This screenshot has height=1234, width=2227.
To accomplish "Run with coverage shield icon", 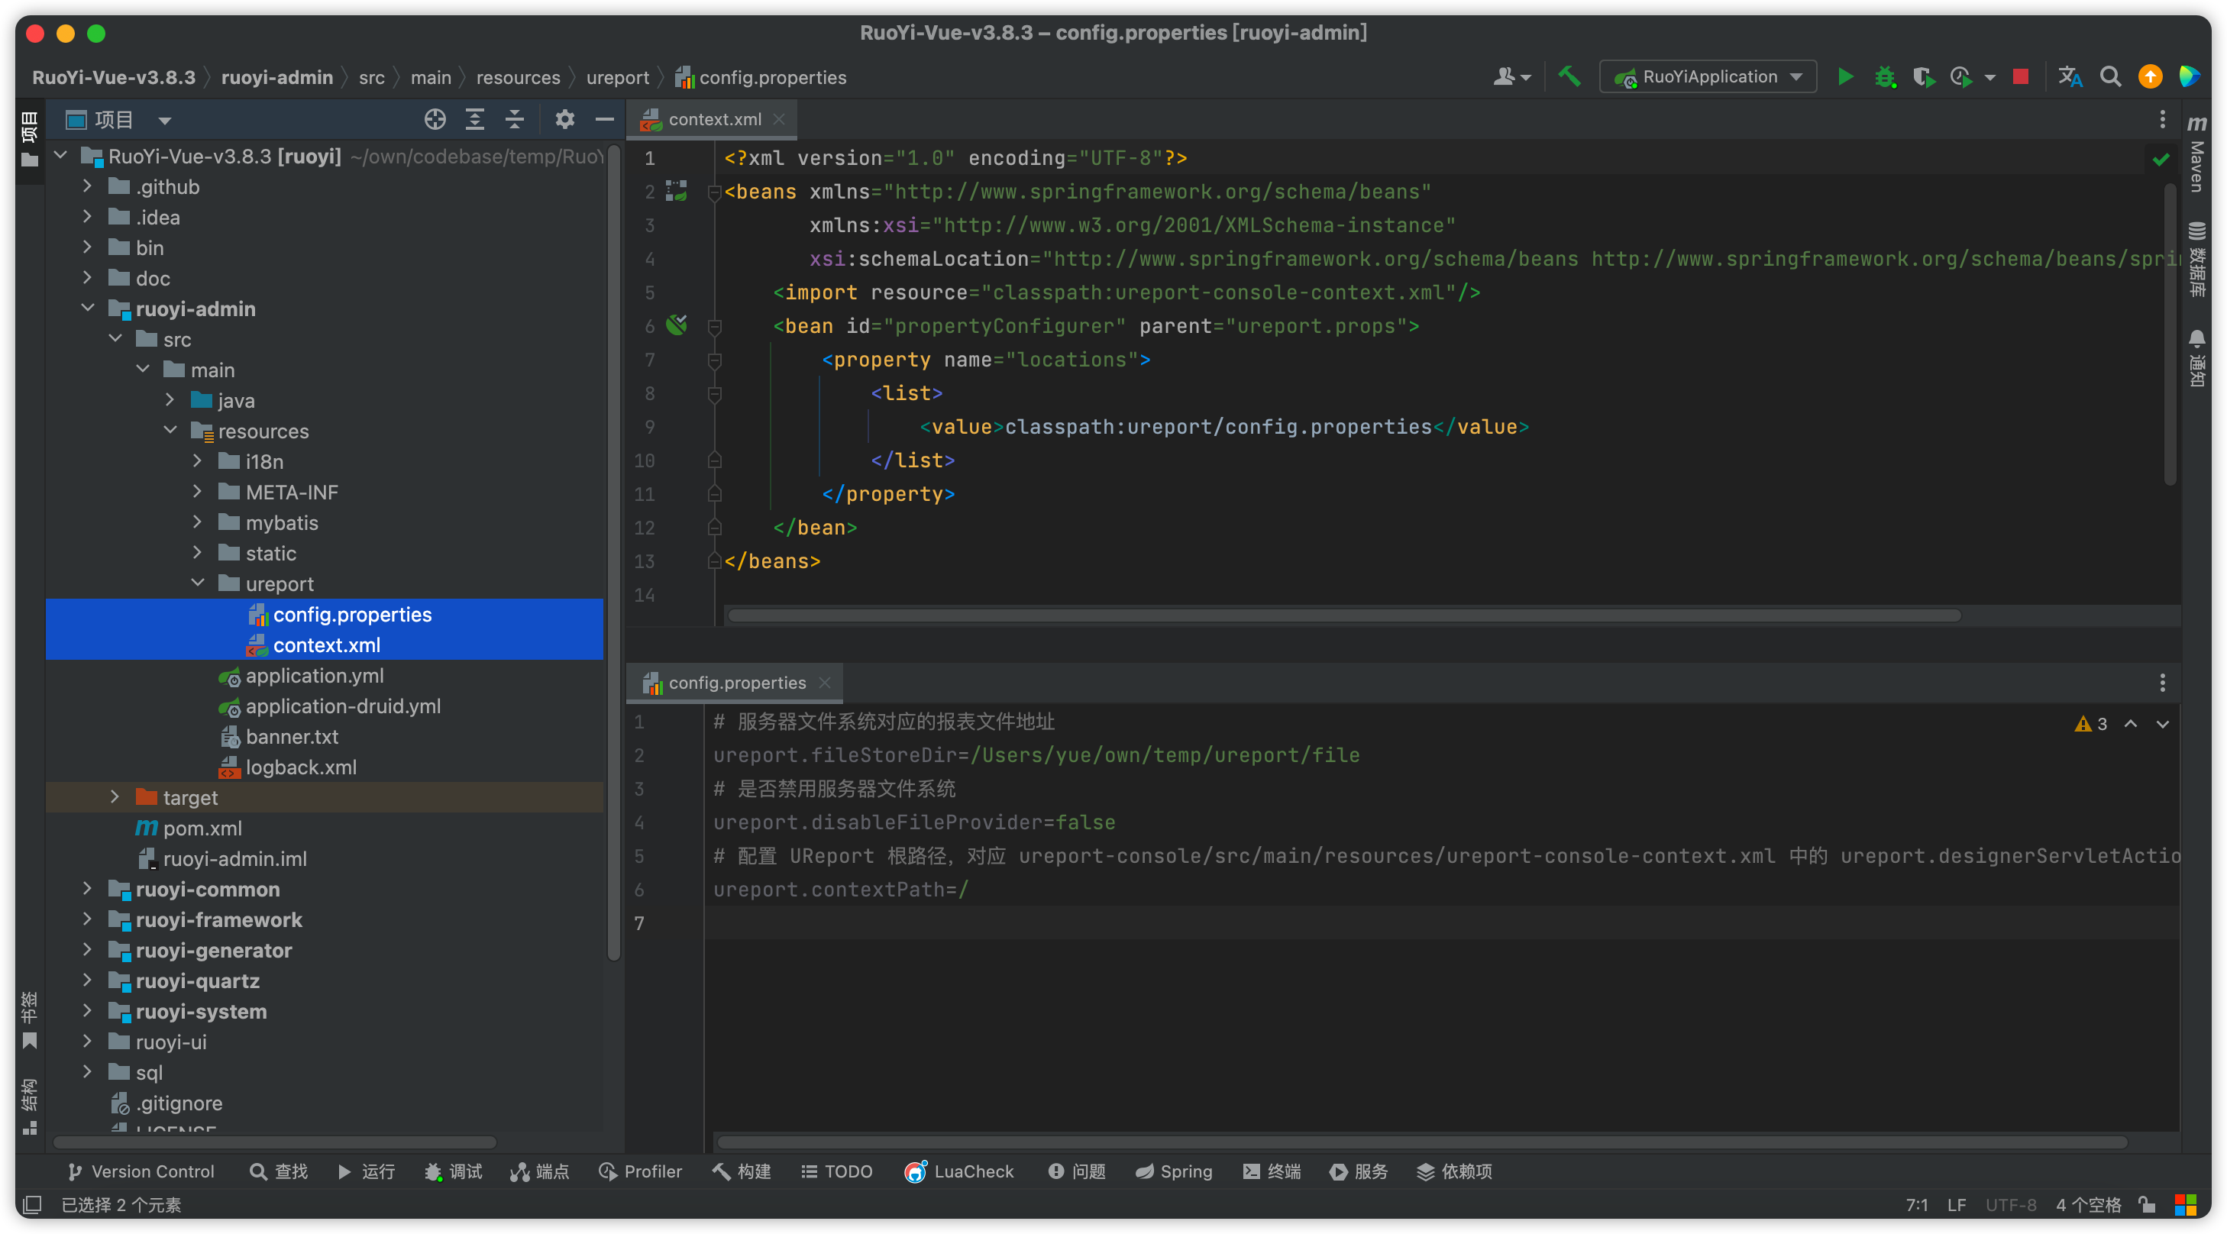I will (1924, 77).
